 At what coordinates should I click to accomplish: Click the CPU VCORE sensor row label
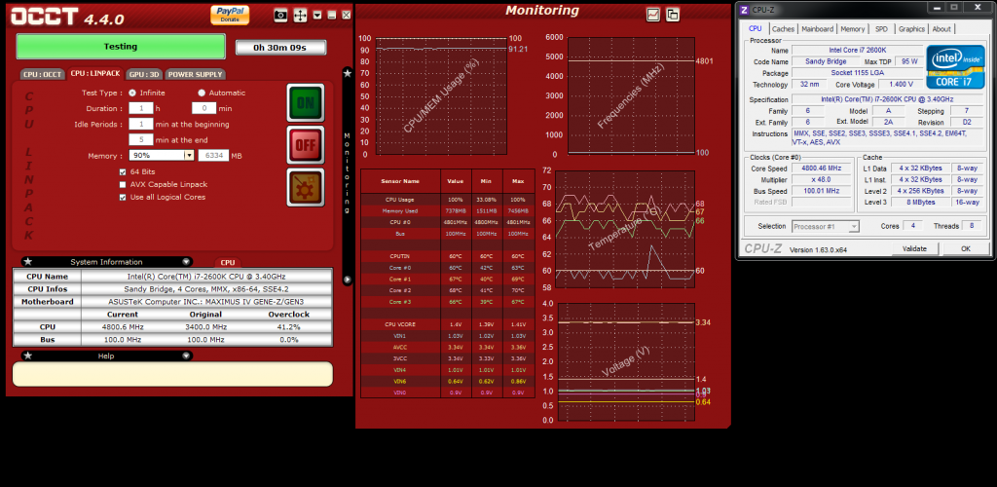point(400,325)
